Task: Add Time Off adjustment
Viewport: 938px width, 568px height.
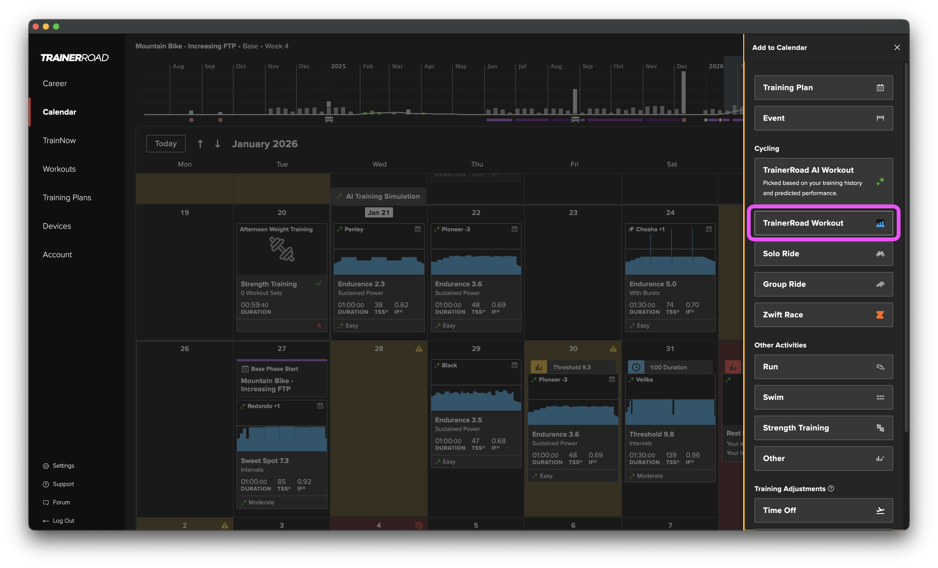Action: click(x=823, y=510)
